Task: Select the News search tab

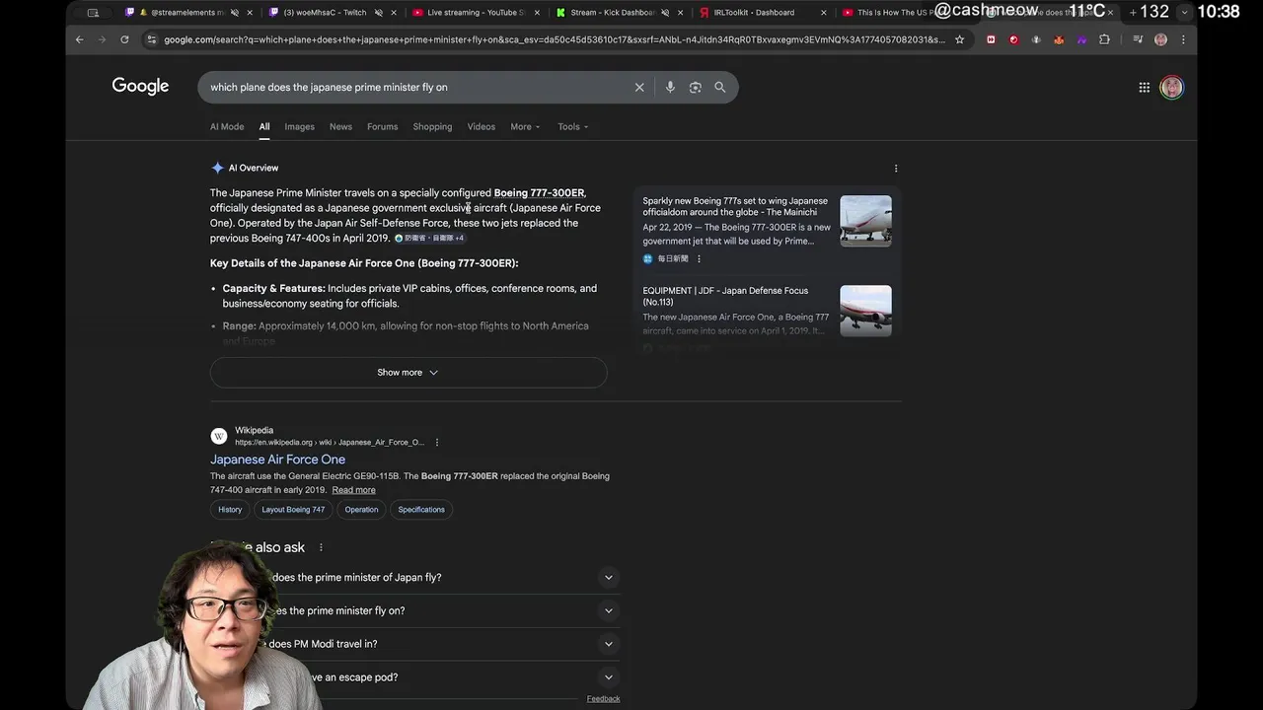Action: click(x=340, y=126)
